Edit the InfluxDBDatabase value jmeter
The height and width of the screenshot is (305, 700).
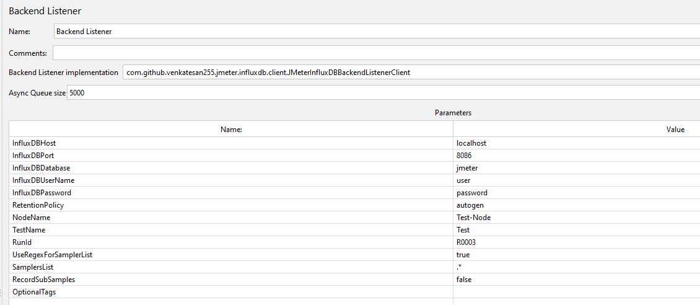tap(467, 168)
